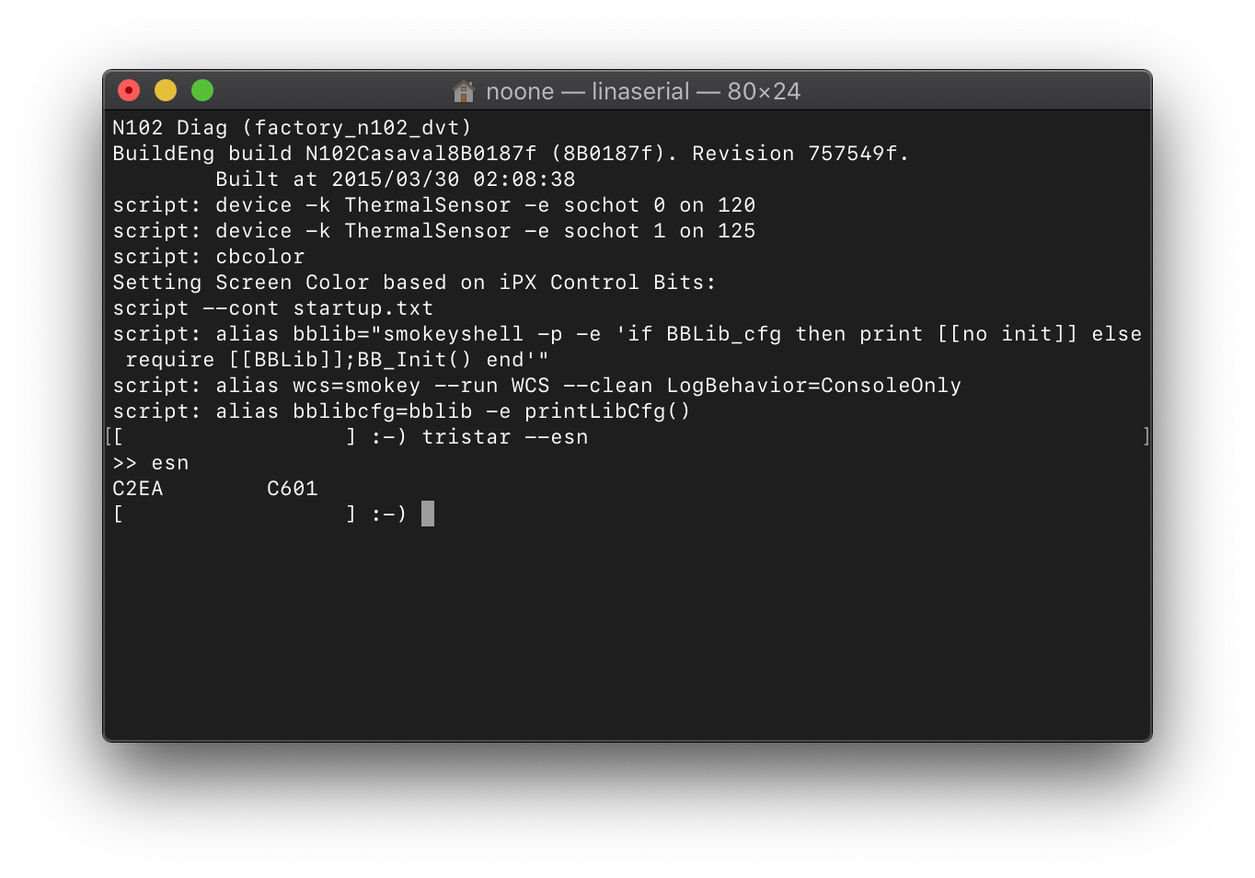
Task: Click the 'N102 Diag (factory_n102_dvt)' header line
Action: coord(292,128)
